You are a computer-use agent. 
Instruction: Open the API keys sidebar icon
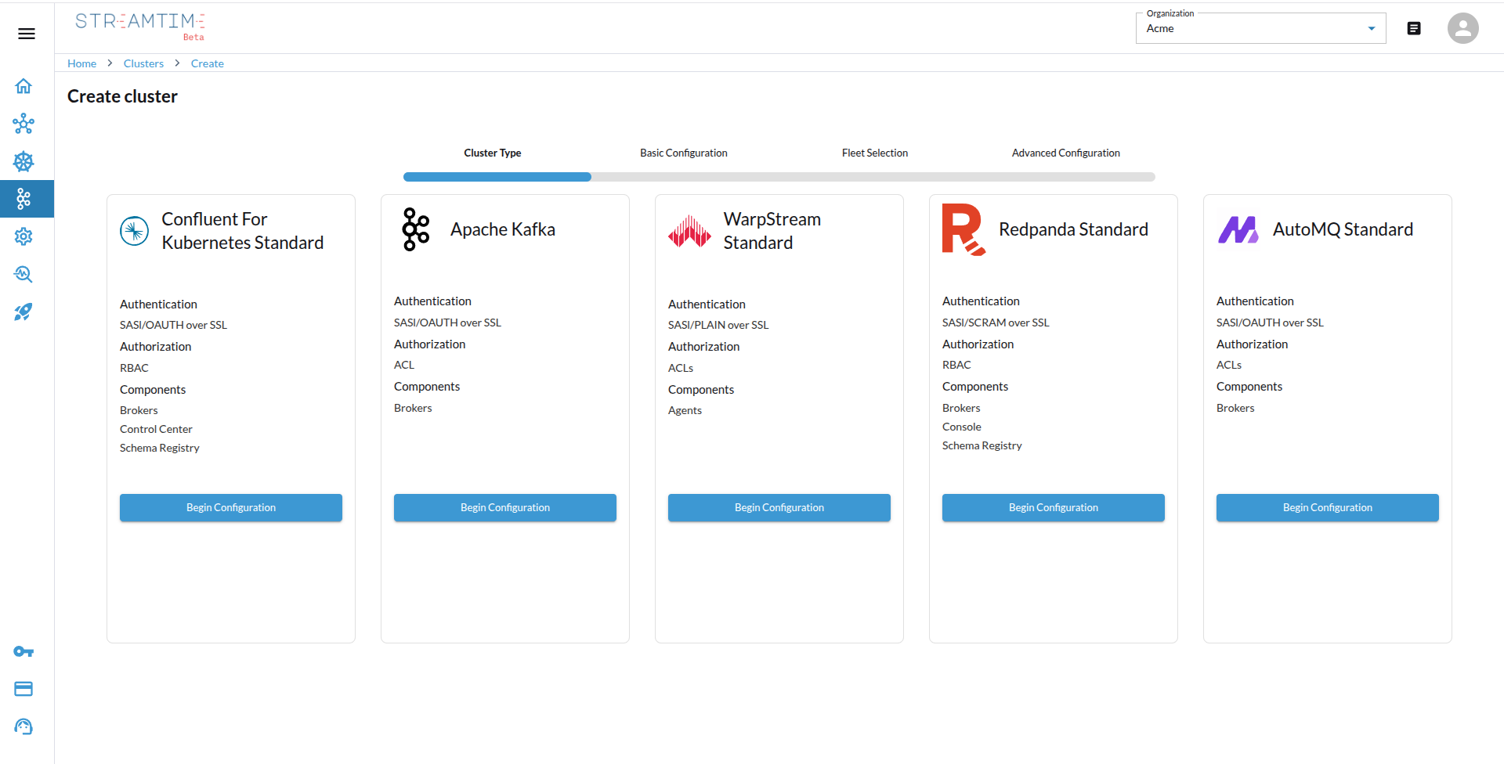click(x=23, y=651)
